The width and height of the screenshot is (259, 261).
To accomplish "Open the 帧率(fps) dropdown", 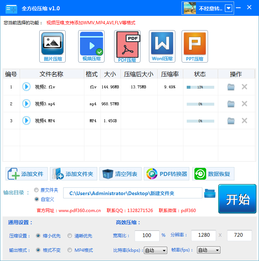I will tap(209, 250).
